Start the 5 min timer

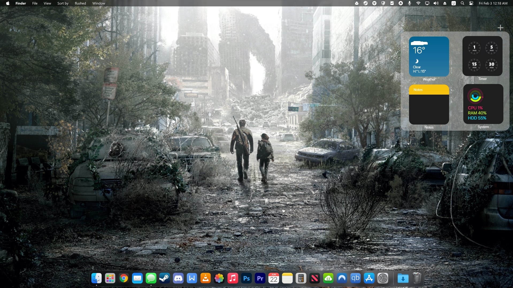pos(491,48)
